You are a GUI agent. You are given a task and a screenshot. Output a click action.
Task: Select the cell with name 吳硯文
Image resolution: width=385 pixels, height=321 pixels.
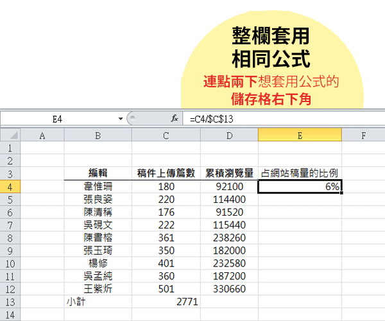(x=98, y=225)
